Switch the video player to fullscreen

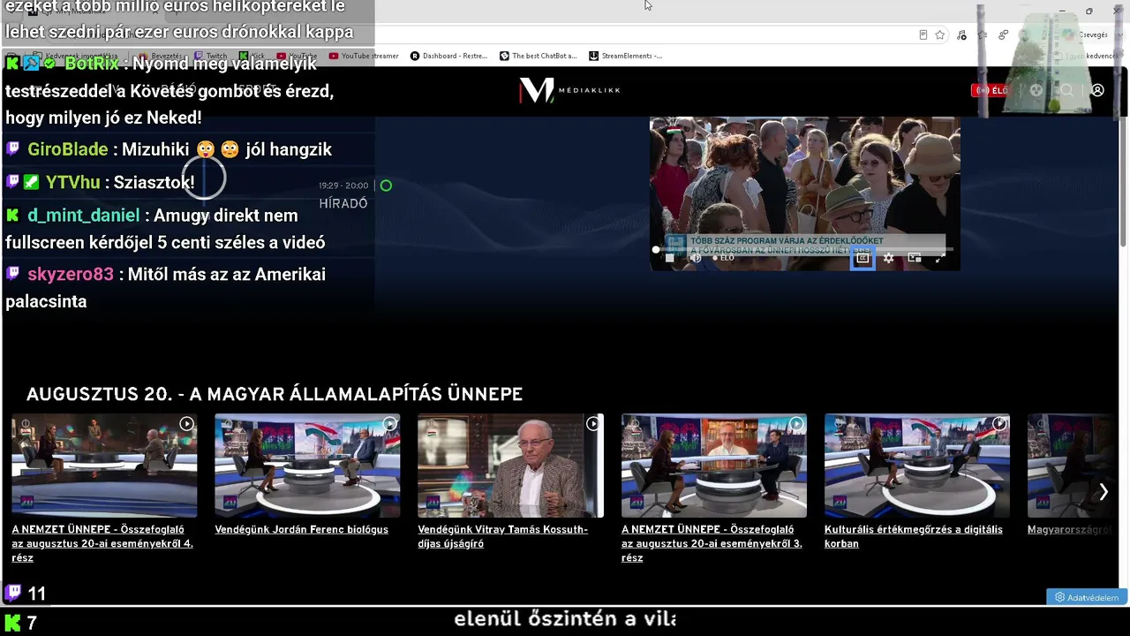pos(940,258)
